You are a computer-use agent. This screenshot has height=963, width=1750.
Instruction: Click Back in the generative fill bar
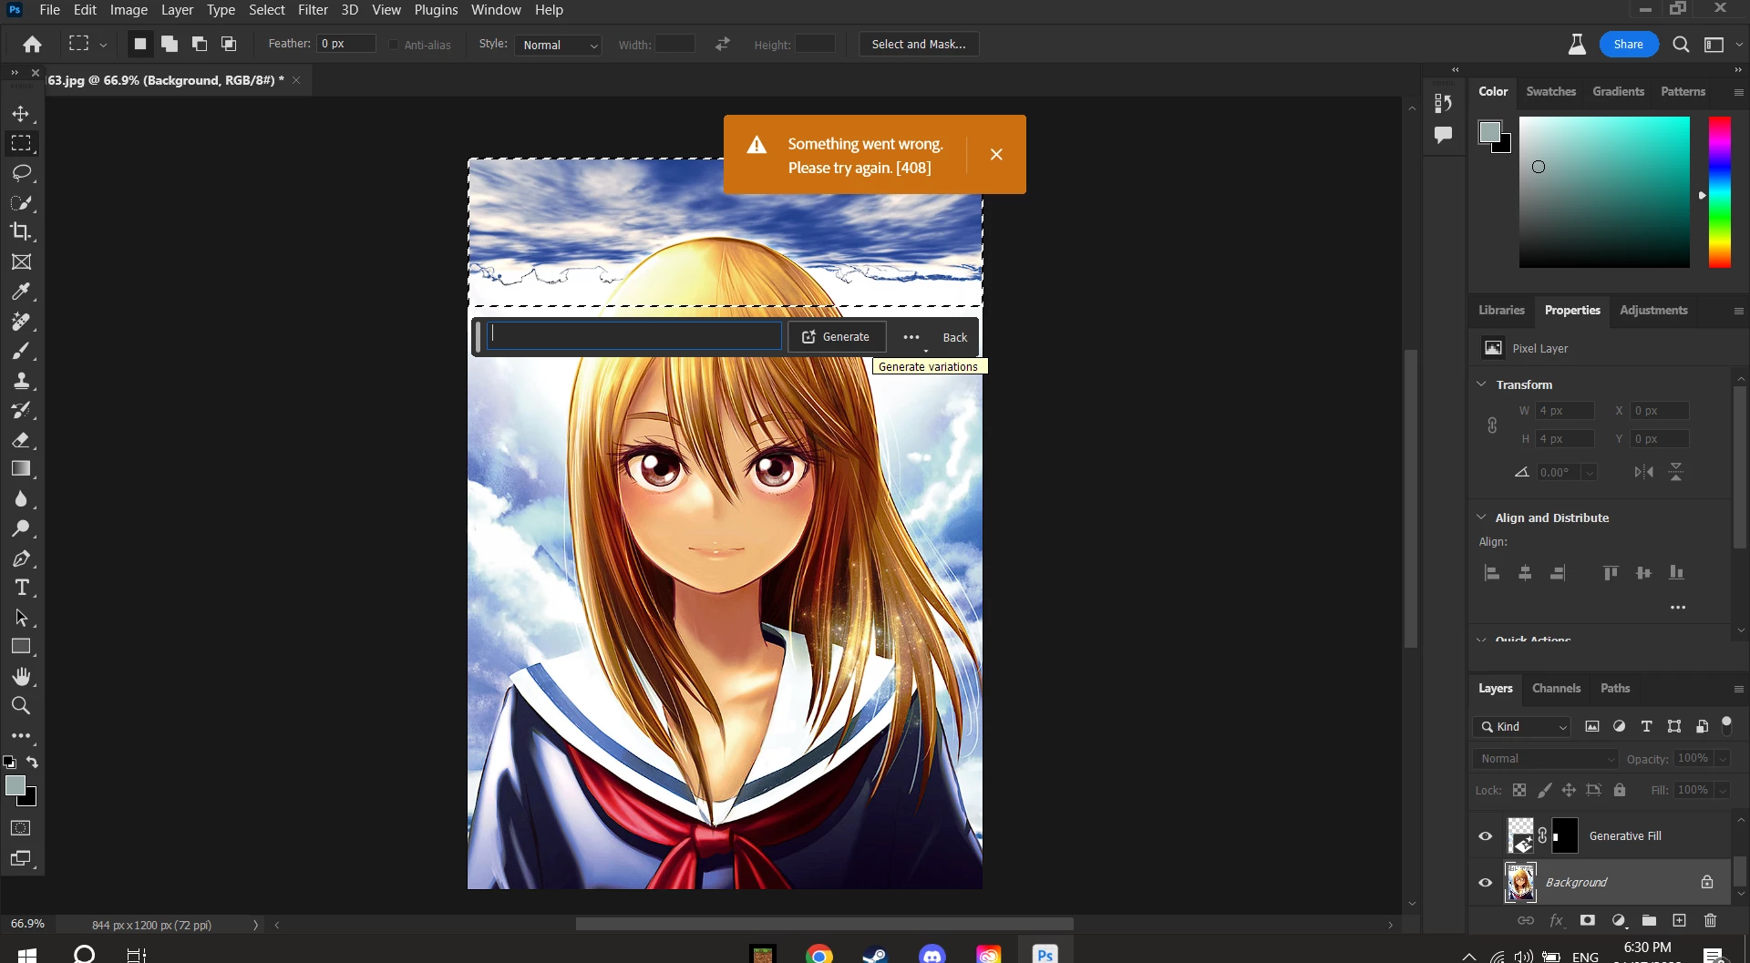click(955, 338)
